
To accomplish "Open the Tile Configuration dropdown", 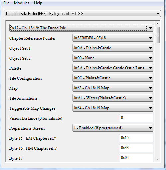I will (x=113, y=78).
